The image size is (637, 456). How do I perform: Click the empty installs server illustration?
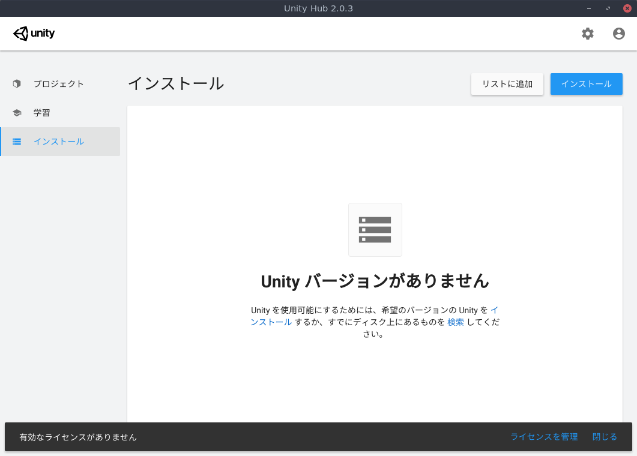375,230
